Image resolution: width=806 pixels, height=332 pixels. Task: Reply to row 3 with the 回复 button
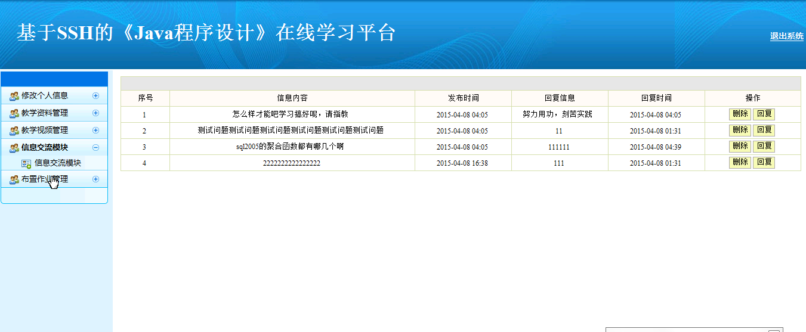tap(764, 146)
